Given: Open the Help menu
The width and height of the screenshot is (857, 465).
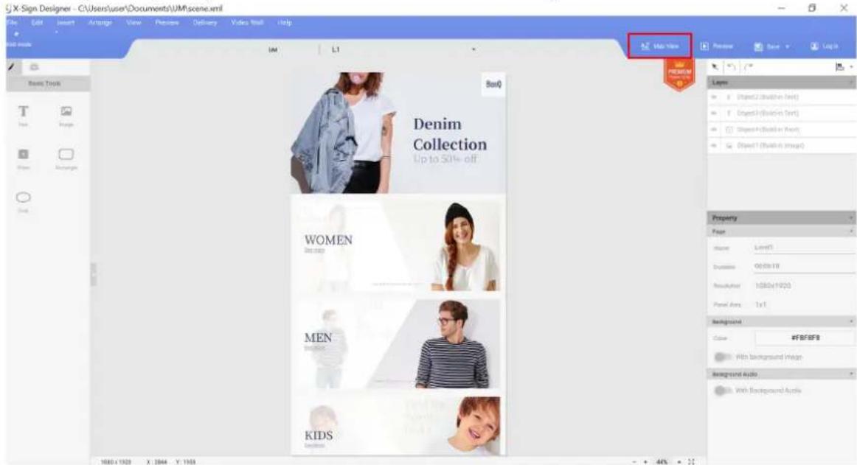Looking at the screenshot, I should [284, 22].
